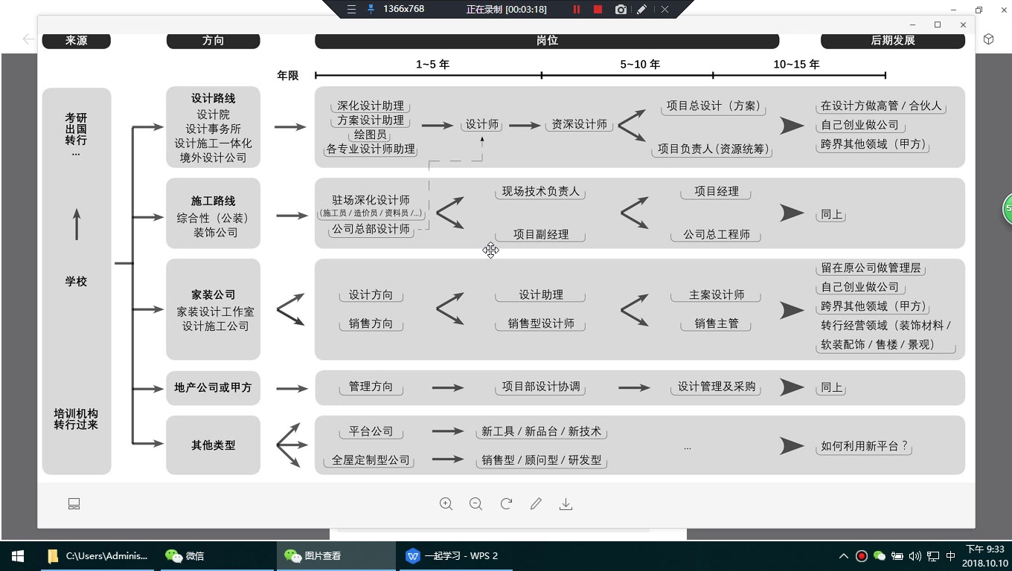1012x571 pixels.
Task: Click the 施工路线 heading
Action: point(213,201)
